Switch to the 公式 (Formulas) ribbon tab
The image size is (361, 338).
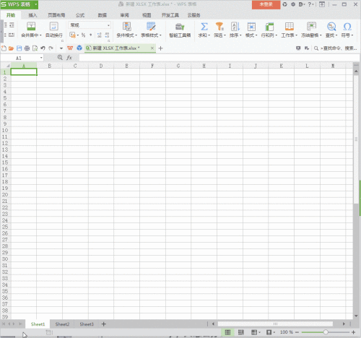(80, 15)
